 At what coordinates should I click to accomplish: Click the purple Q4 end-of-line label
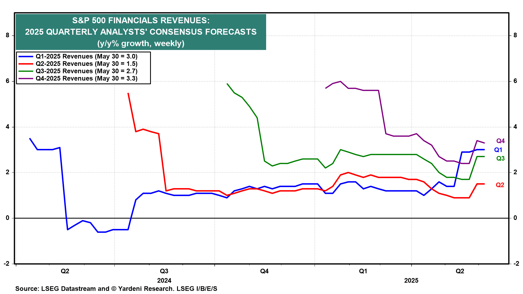point(500,141)
